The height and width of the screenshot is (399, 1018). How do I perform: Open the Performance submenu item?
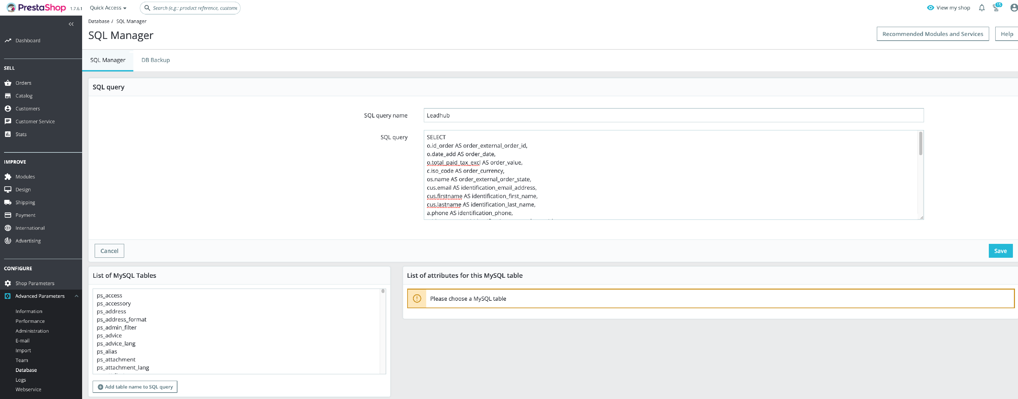(x=30, y=321)
